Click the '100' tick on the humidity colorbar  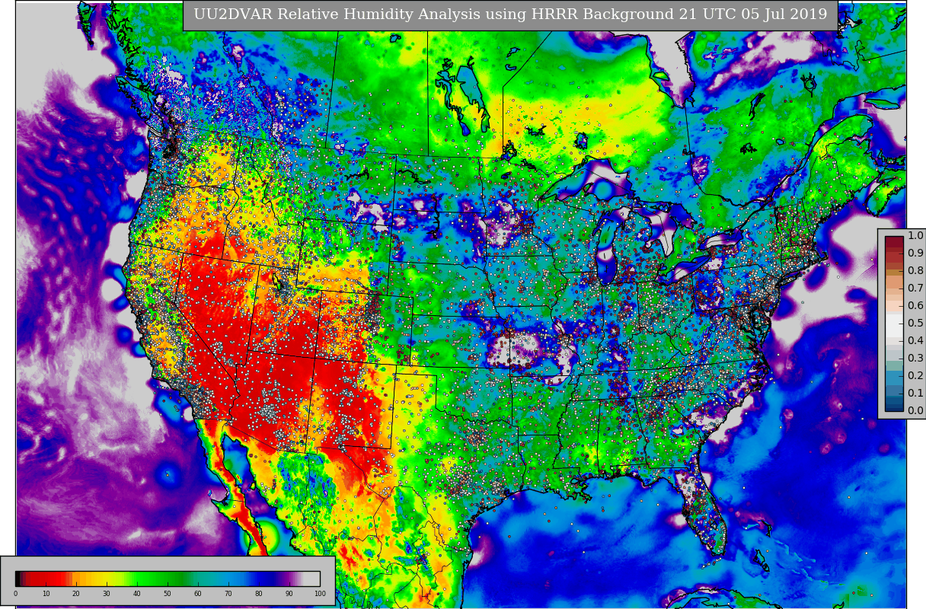tap(320, 594)
